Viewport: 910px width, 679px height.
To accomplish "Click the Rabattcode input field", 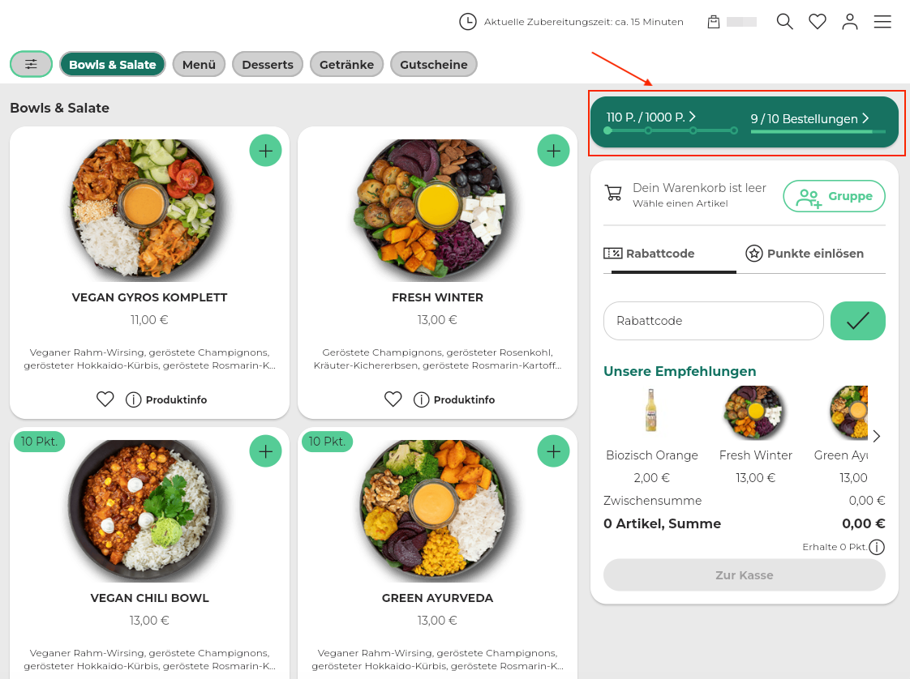I will (714, 321).
